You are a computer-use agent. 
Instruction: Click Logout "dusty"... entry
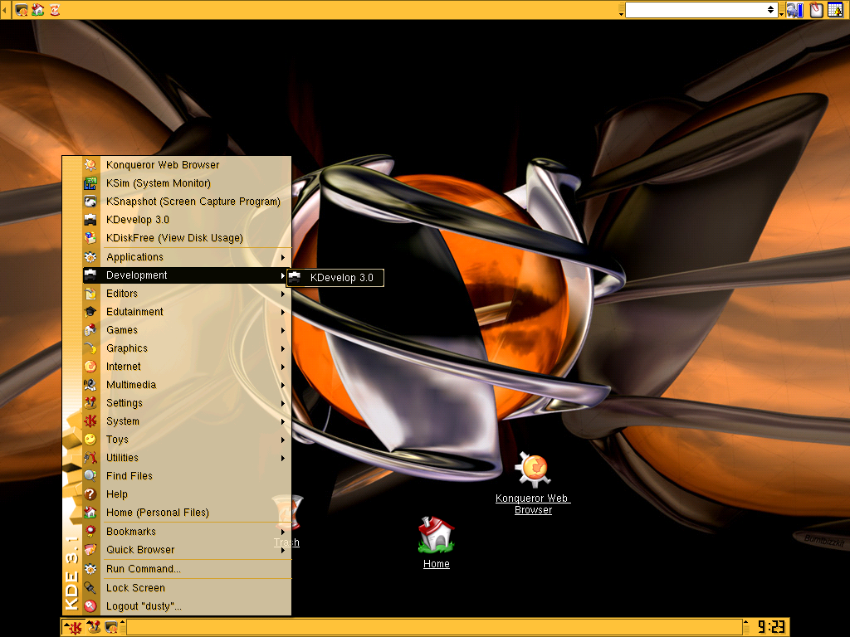pyautogui.click(x=187, y=606)
